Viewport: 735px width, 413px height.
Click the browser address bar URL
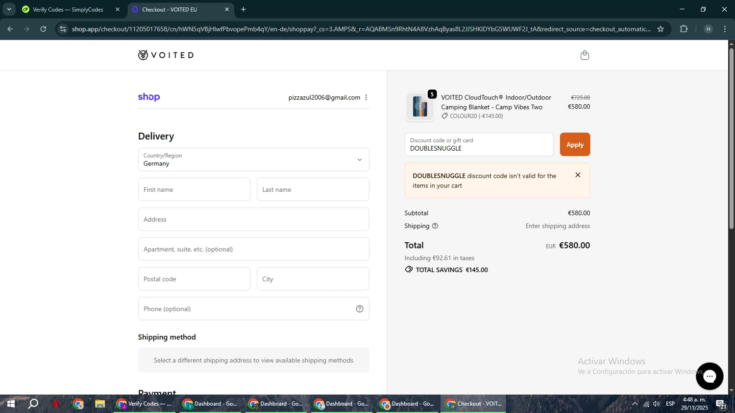(x=361, y=29)
